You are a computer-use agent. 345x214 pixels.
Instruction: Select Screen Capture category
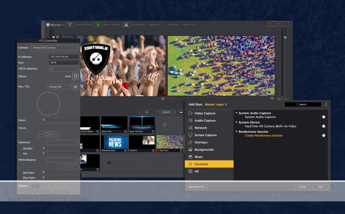click(x=209, y=135)
